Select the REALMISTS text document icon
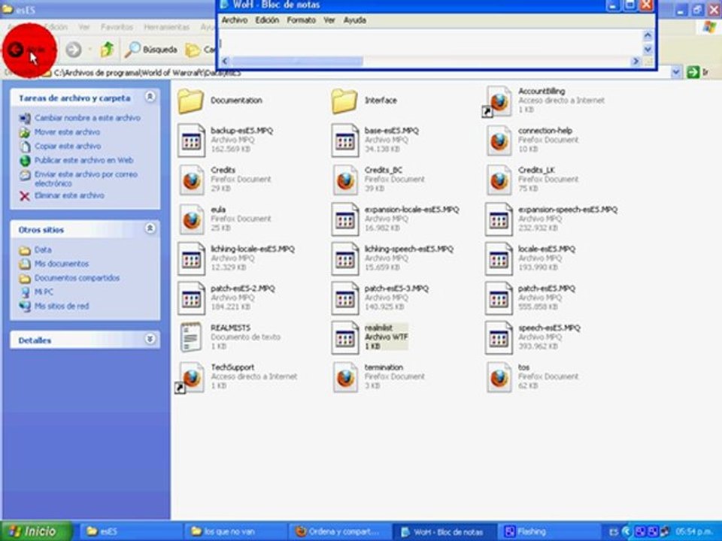Image resolution: width=722 pixels, height=541 pixels. click(191, 338)
